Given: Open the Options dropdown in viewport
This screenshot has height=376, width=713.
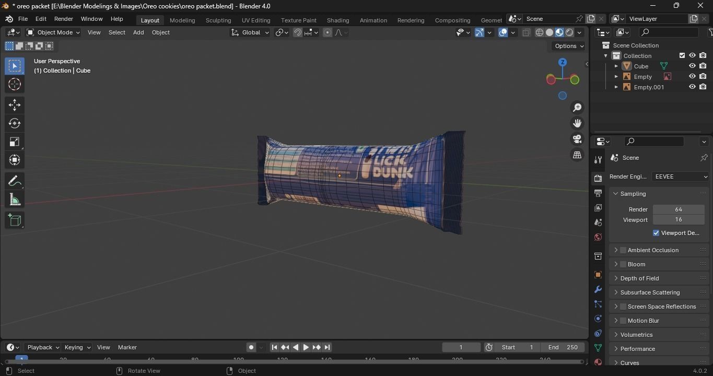Looking at the screenshot, I should point(569,46).
